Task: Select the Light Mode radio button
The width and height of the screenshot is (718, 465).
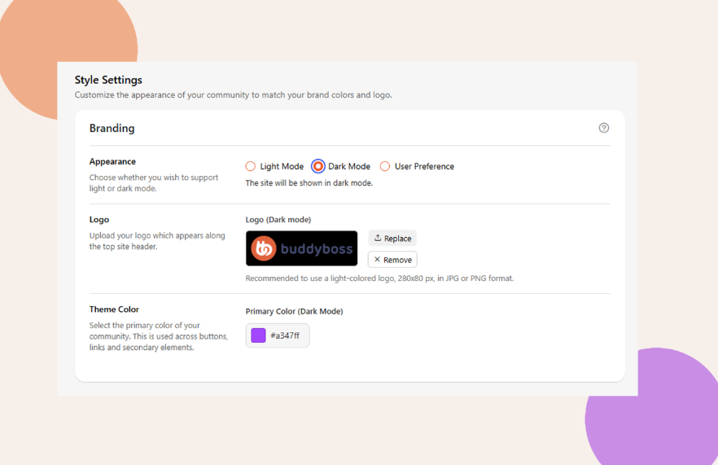Action: 251,166
